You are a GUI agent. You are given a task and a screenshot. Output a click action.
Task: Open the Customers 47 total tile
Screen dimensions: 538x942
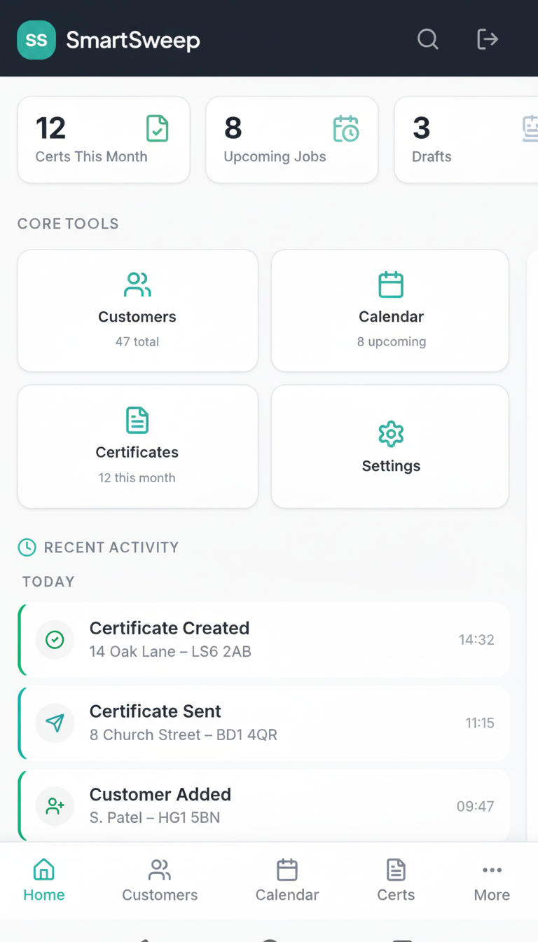tap(137, 310)
